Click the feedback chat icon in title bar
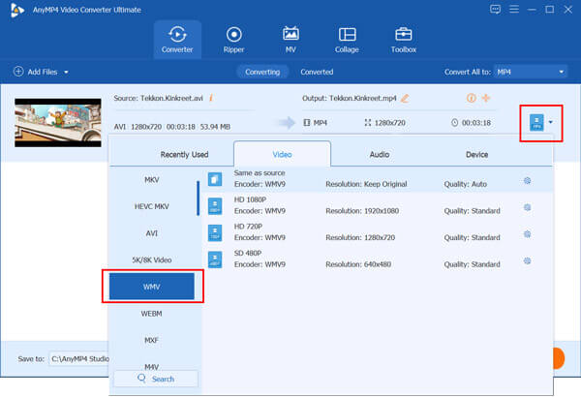Image resolution: width=581 pixels, height=397 pixels. [x=495, y=10]
